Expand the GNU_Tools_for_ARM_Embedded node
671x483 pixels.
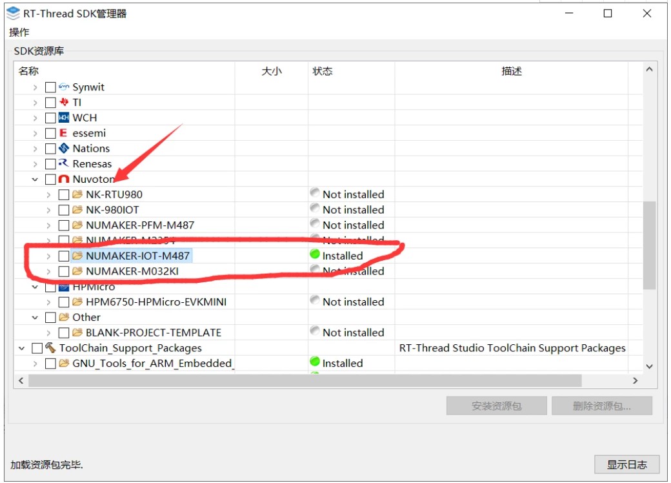click(35, 364)
